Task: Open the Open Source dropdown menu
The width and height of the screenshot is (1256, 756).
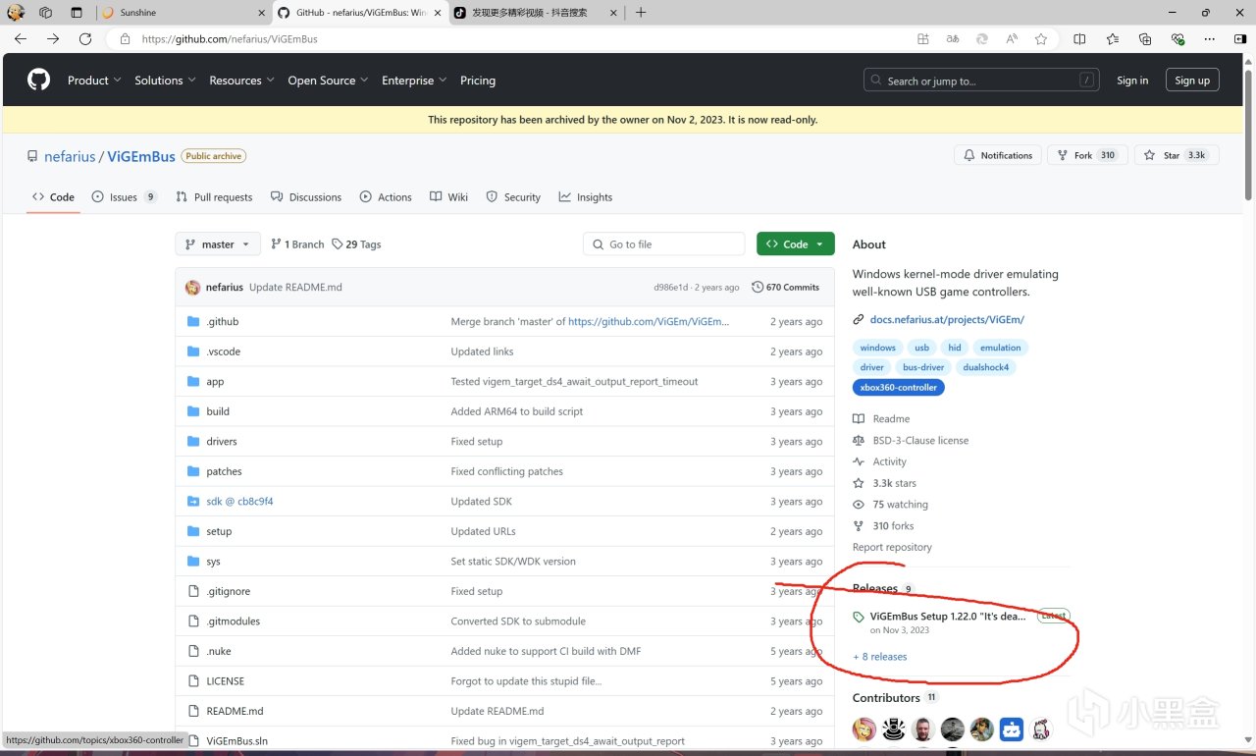Action: pos(328,81)
